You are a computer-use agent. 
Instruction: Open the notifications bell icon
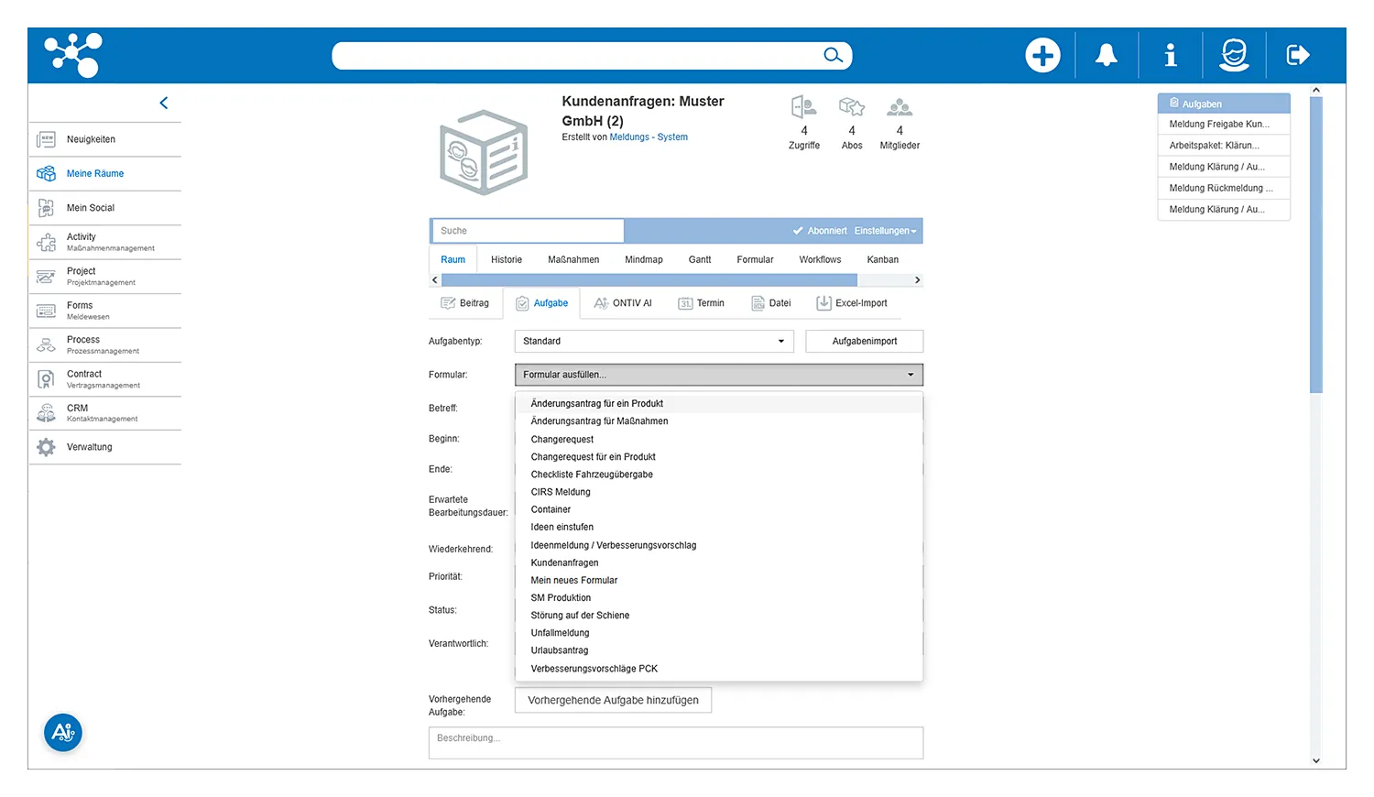[x=1107, y=56]
